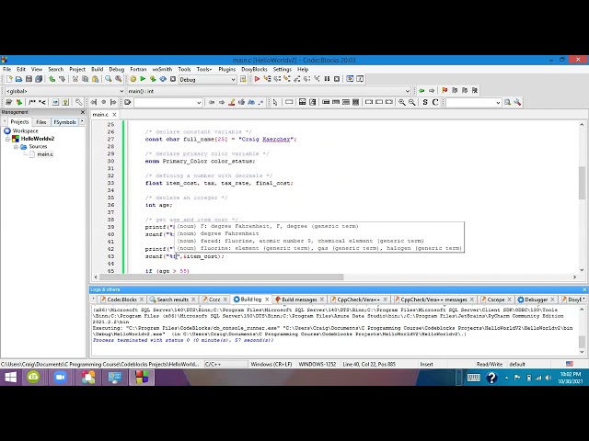This screenshot has height=441, width=589.
Task: Click the highlight marker pen icon
Action: [231, 102]
